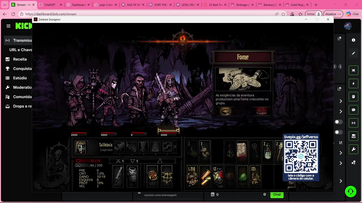Image resolution: width=362 pixels, height=203 pixels.
Task: Select Leper combat skill slot 3
Action: click(x=143, y=147)
